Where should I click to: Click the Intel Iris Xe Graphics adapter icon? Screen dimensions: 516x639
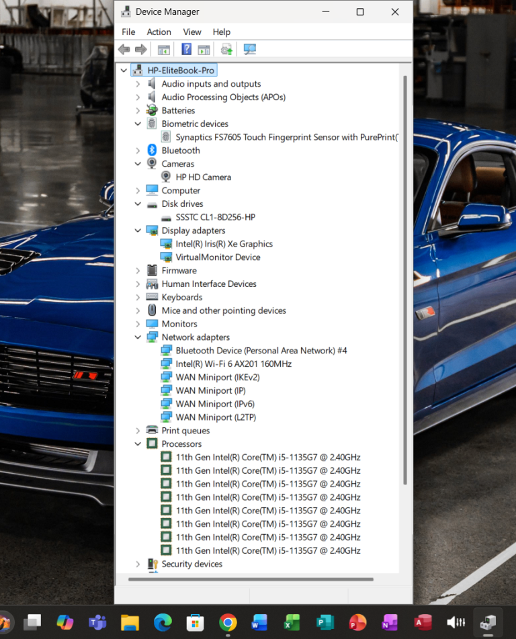(167, 244)
